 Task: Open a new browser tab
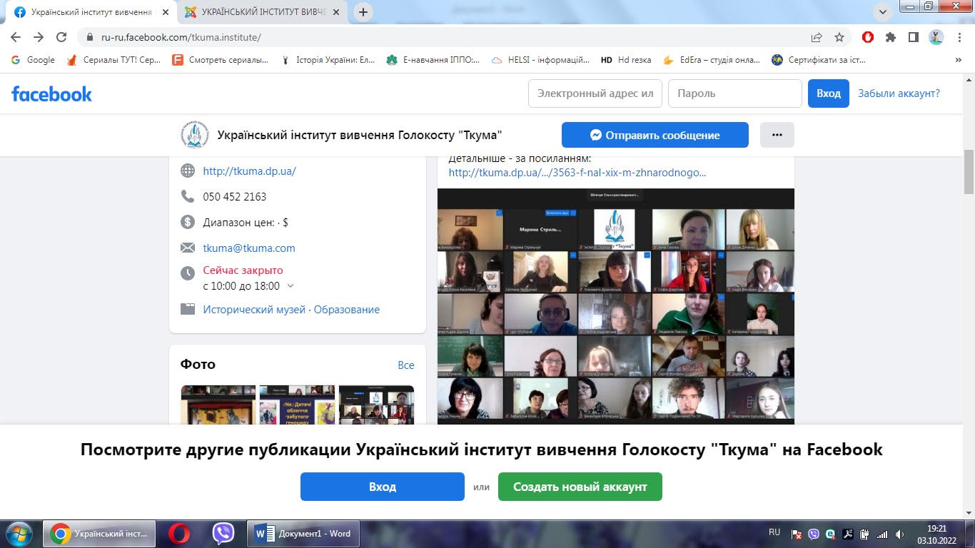(363, 12)
